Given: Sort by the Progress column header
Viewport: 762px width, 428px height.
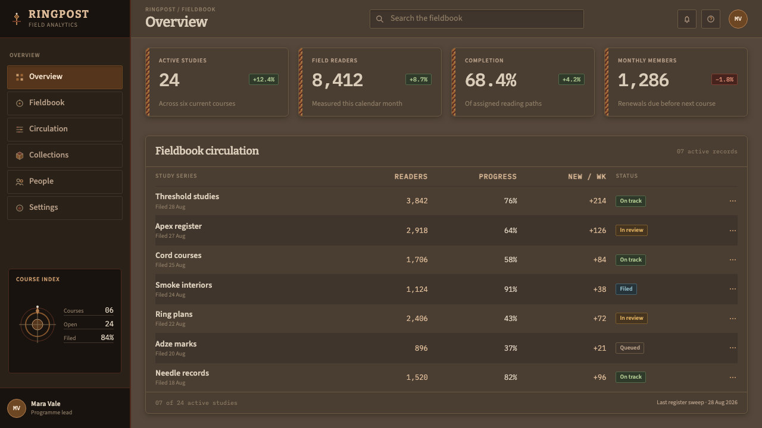Looking at the screenshot, I should [498, 177].
